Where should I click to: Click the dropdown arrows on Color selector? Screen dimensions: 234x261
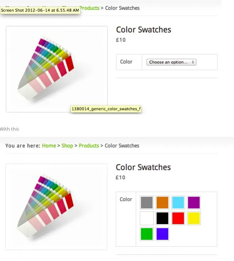click(x=193, y=62)
